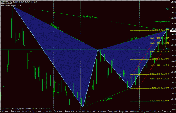Screen dimensions: 176x113
Task: Click the '3 Feb 2009' date label
Action: click(58, 112)
